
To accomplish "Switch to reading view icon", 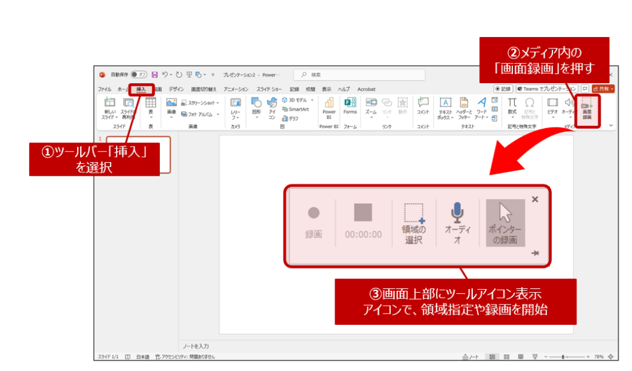I will point(521,357).
